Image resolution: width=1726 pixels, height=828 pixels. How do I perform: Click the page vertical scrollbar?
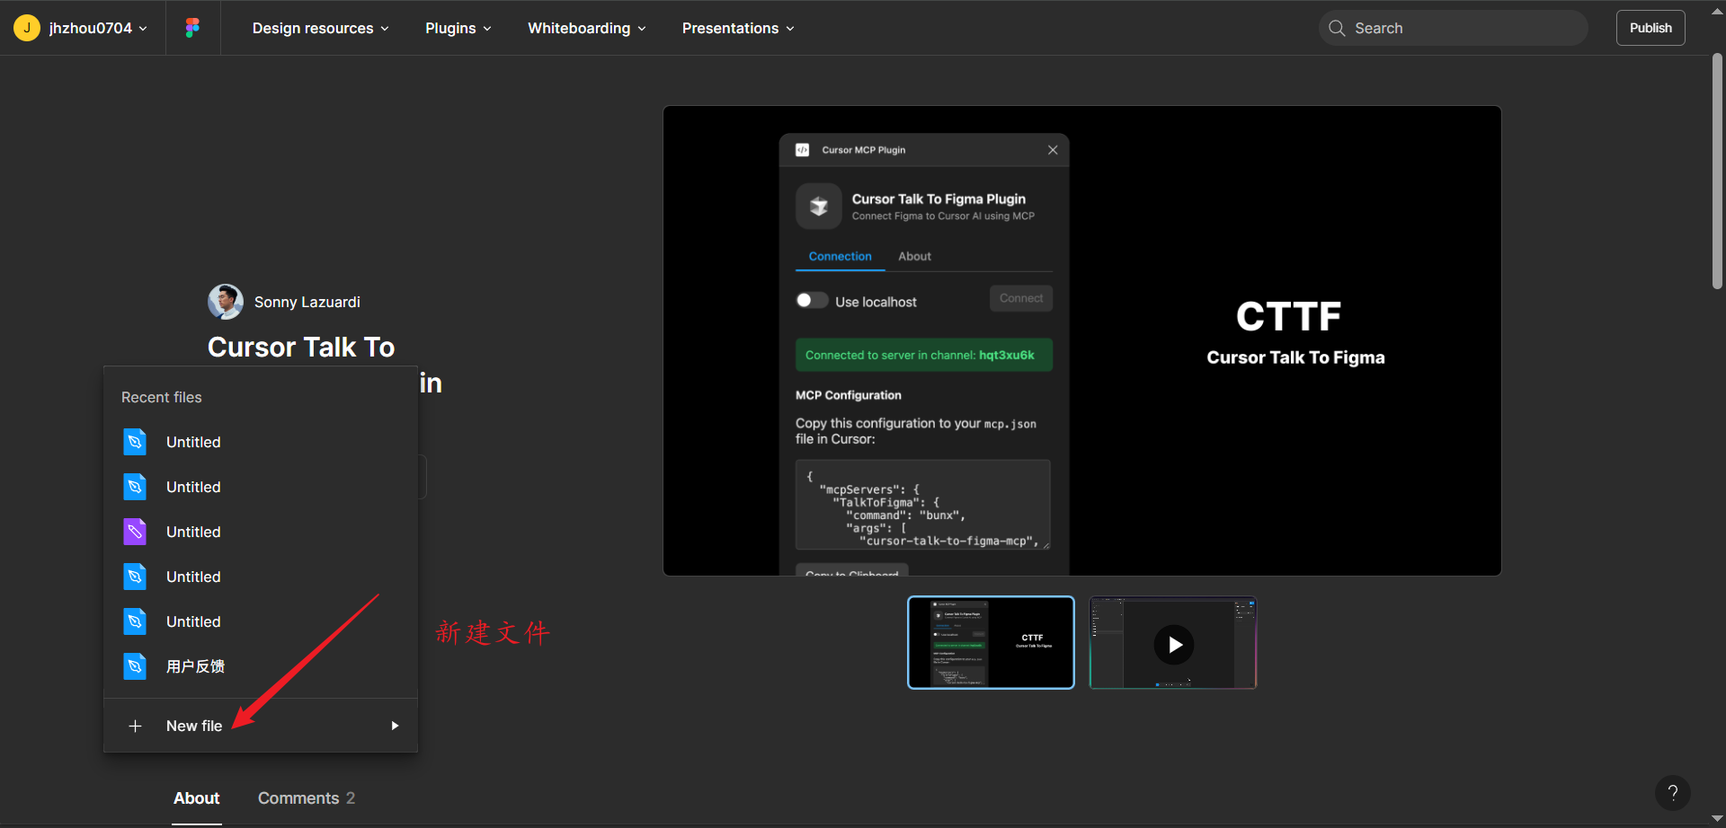pyautogui.click(x=1717, y=171)
